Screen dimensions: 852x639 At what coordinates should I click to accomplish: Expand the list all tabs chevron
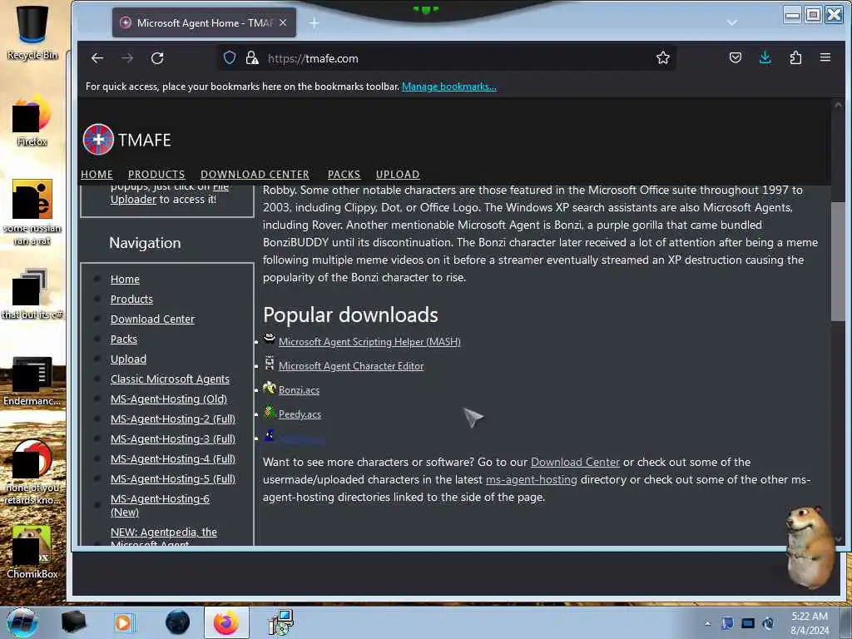[732, 22]
